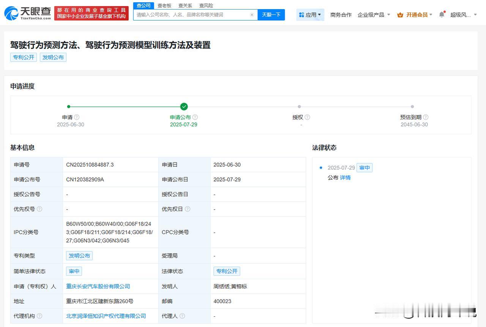Click the 审中 tag in legal status timeline
The width and height of the screenshot is (486, 327).
coord(364,168)
